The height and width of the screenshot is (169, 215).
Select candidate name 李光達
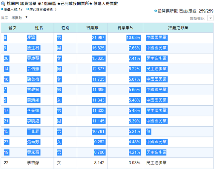pos(33,110)
